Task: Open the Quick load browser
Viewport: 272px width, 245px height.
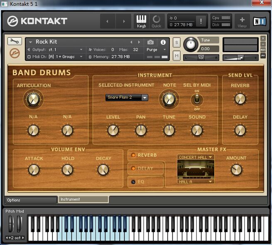Action: point(157,22)
